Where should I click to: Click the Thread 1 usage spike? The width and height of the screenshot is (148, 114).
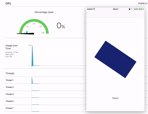tap(32, 80)
